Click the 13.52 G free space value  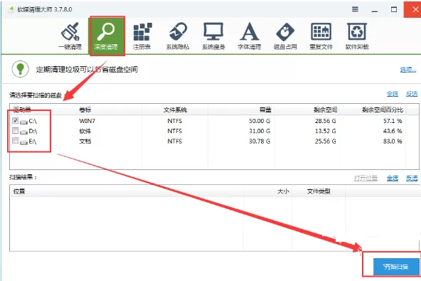point(326,131)
